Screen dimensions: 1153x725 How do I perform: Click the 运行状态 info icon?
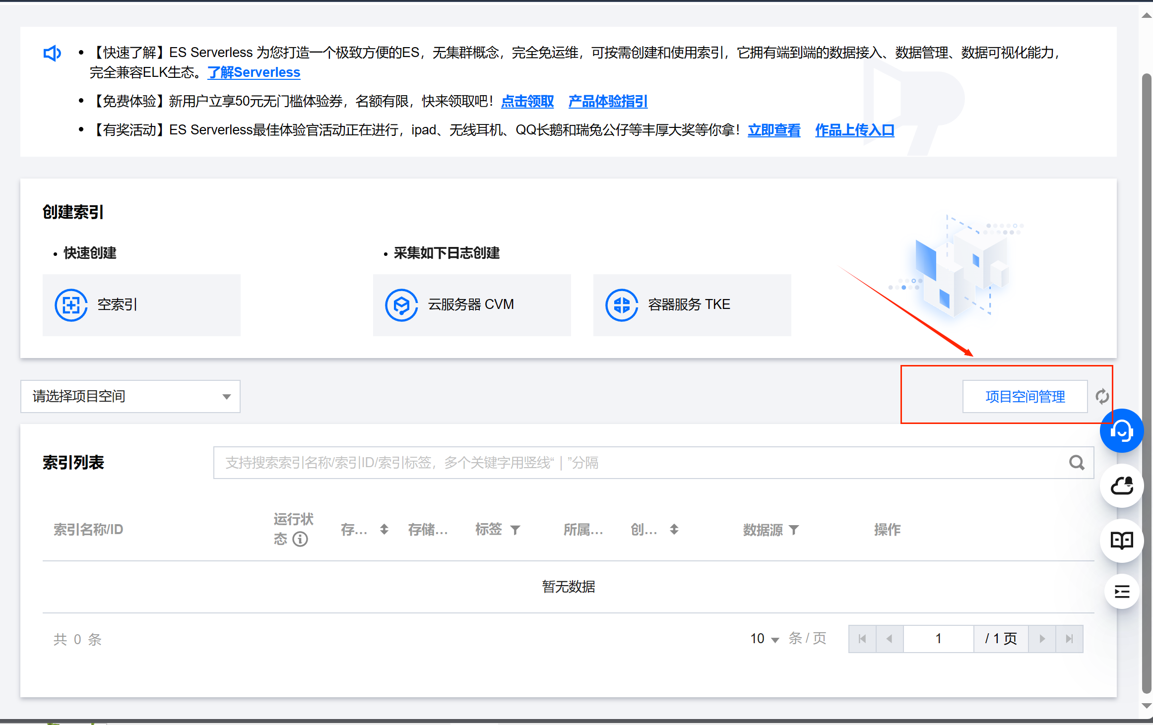[300, 539]
